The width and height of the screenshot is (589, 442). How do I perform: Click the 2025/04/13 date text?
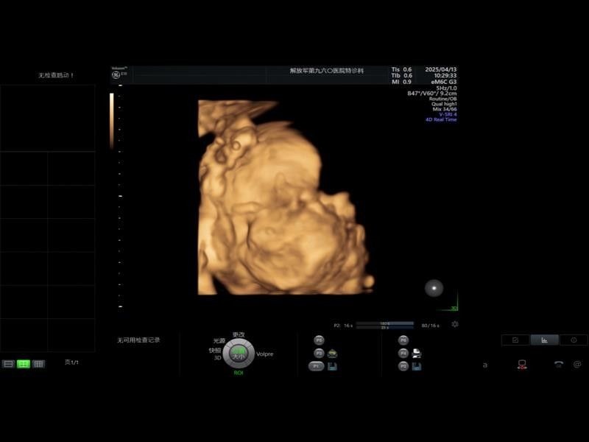coord(441,69)
